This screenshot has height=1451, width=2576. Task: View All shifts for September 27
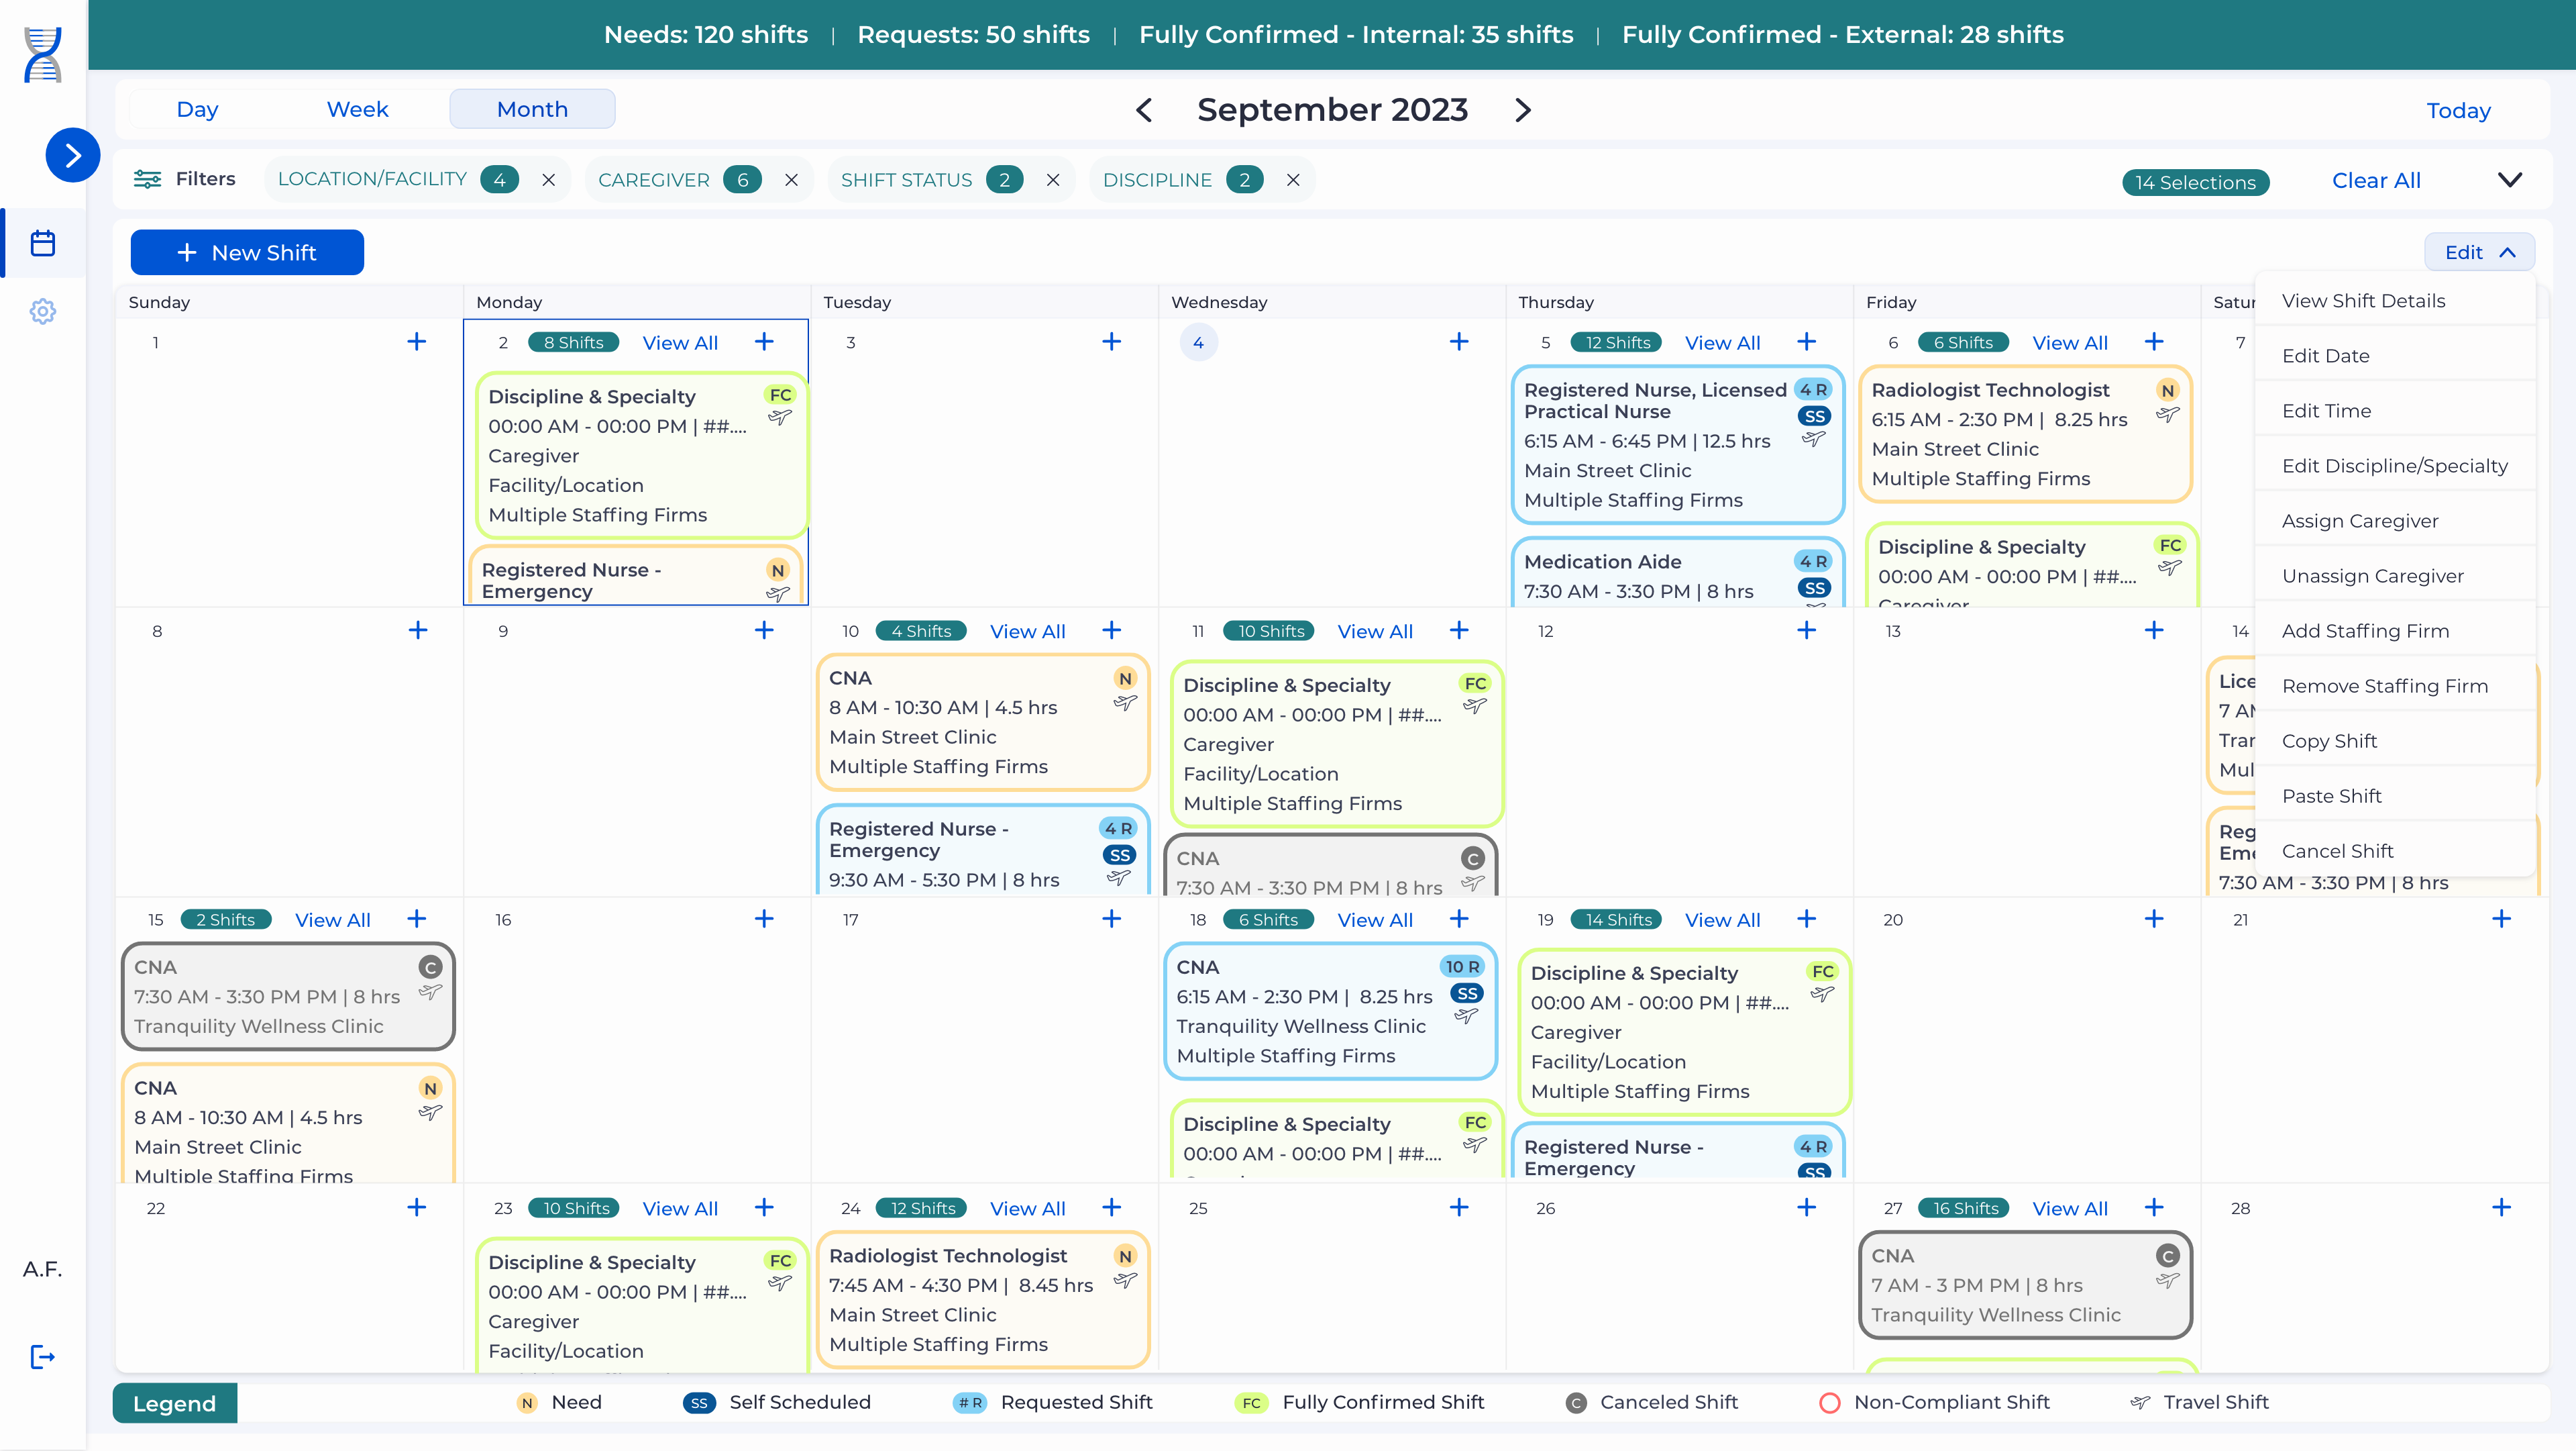pos(2070,1209)
